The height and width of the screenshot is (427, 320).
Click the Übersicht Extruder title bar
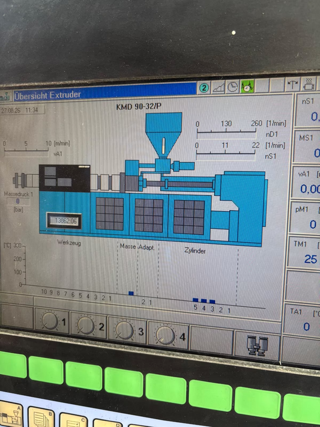pyautogui.click(x=104, y=92)
